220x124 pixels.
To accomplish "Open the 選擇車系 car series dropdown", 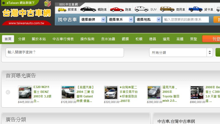I will coord(120,19).
